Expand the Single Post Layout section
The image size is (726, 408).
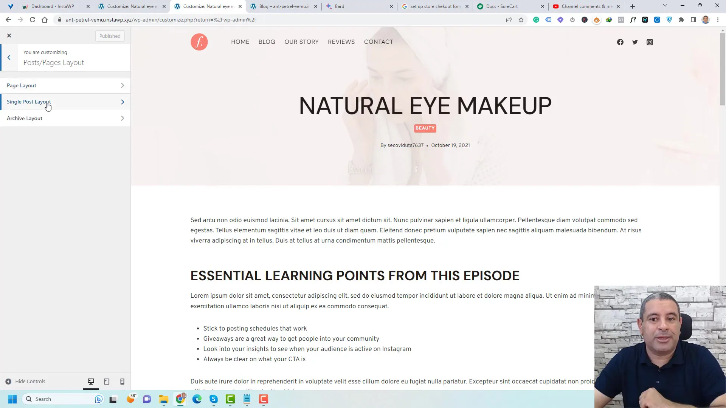pyautogui.click(x=65, y=102)
